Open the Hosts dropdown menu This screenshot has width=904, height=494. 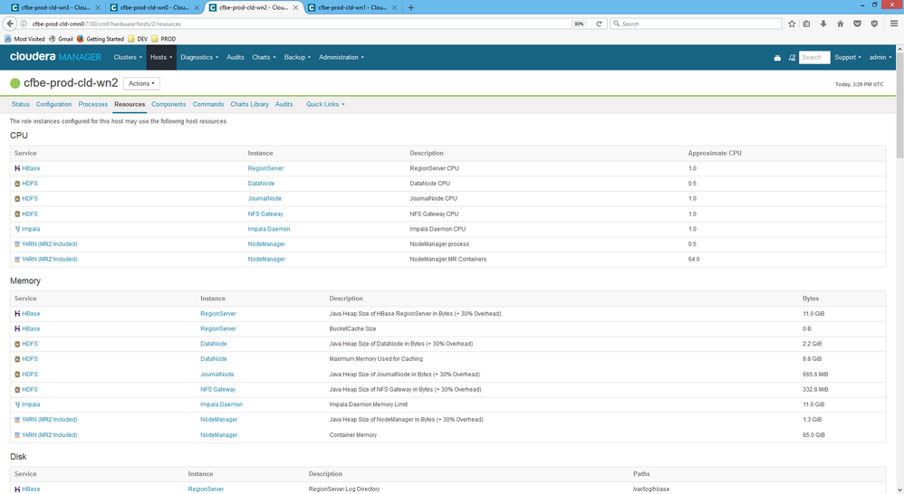click(x=161, y=58)
